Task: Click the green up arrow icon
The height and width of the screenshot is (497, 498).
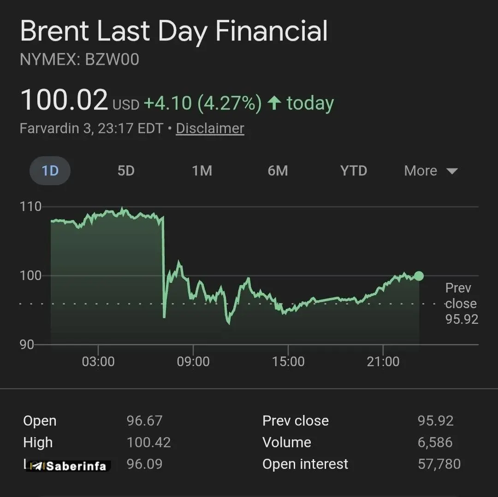Action: tap(274, 103)
